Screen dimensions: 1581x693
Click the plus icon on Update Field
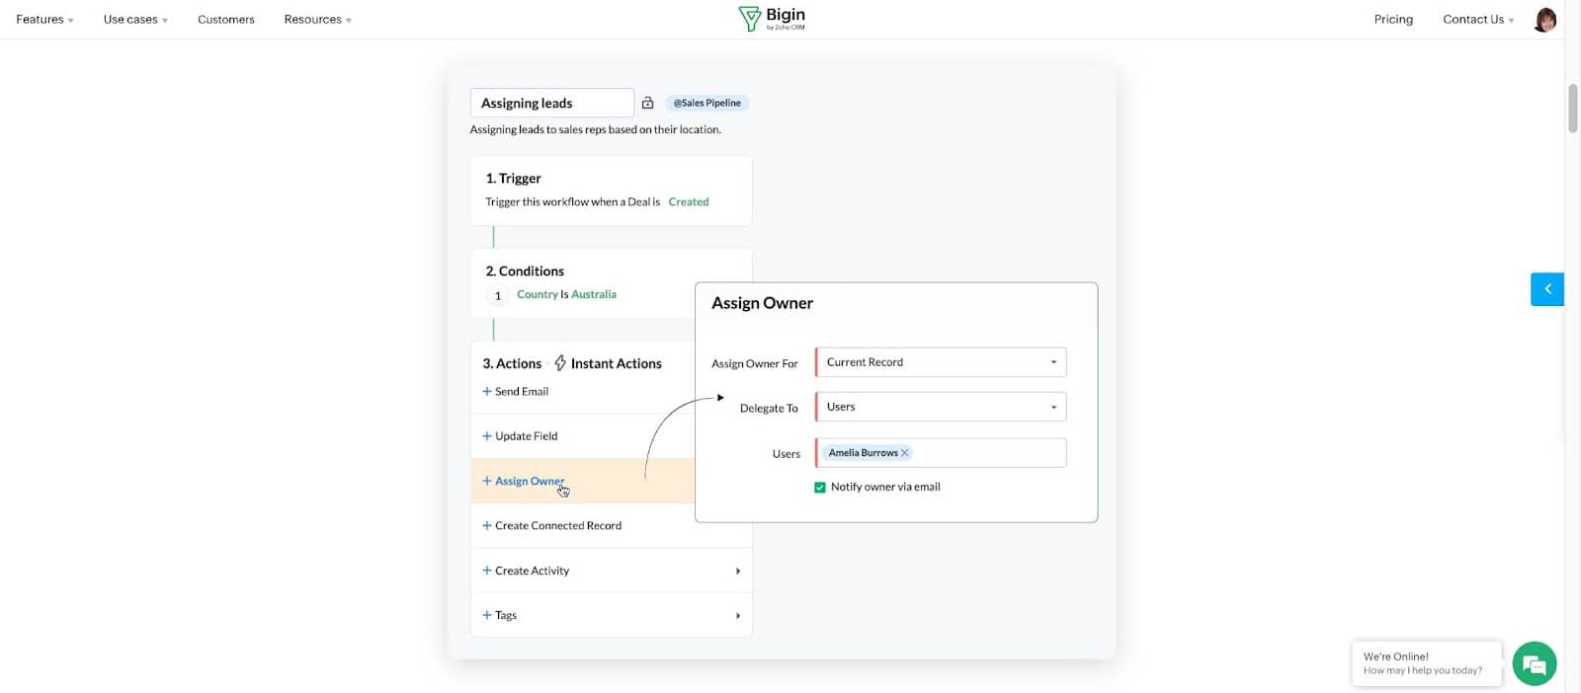coord(487,435)
